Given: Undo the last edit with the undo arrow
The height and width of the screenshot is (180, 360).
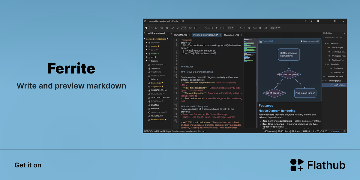Looking at the screenshot, I should (x=195, y=28).
